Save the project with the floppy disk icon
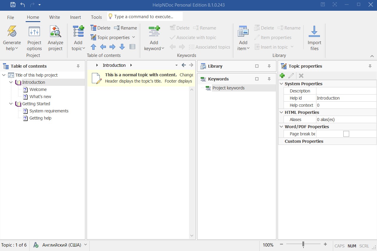The width and height of the screenshot is (377, 251). click(x=13, y=4)
